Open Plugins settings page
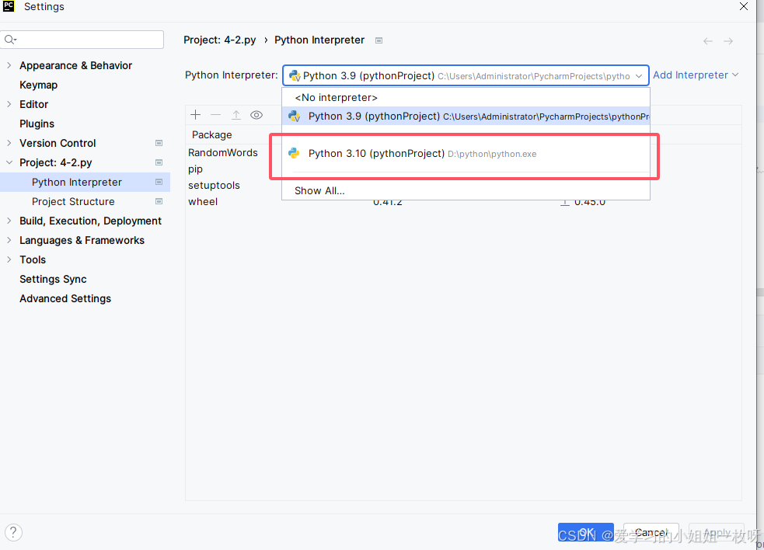Image resolution: width=764 pixels, height=550 pixels. pos(37,124)
